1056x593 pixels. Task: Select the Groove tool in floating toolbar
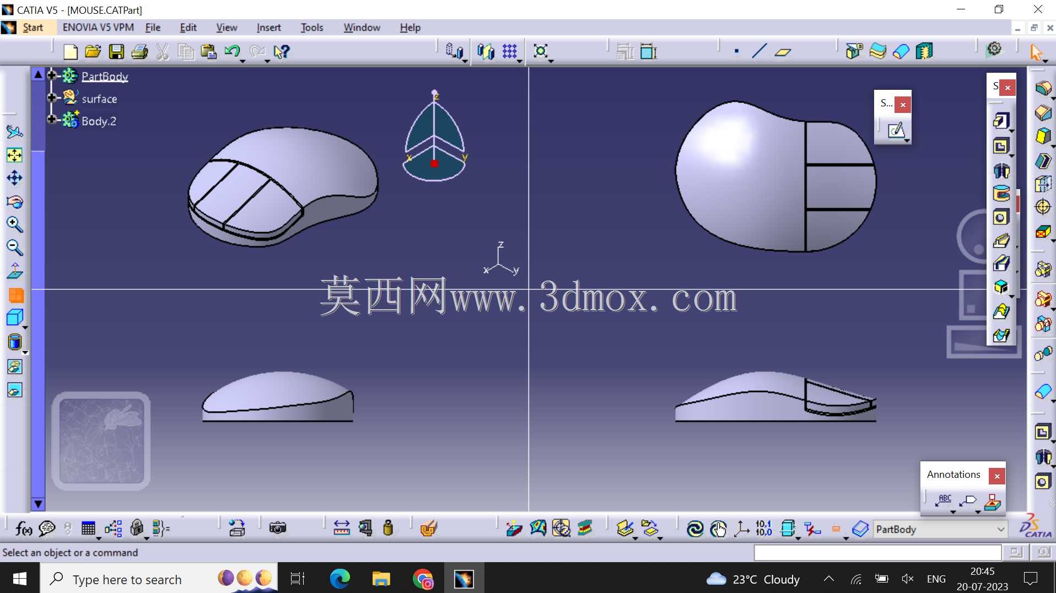coord(1001,193)
